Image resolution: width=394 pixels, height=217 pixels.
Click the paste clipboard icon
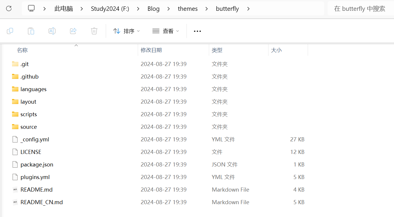tap(31, 31)
